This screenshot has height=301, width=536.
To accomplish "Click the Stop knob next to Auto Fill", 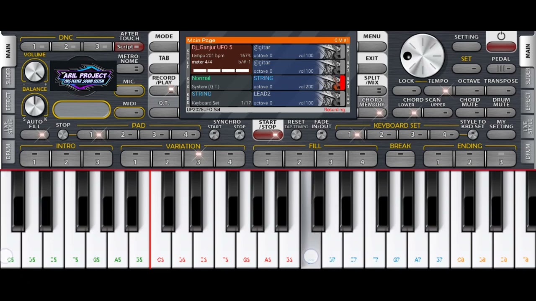I will point(63,134).
